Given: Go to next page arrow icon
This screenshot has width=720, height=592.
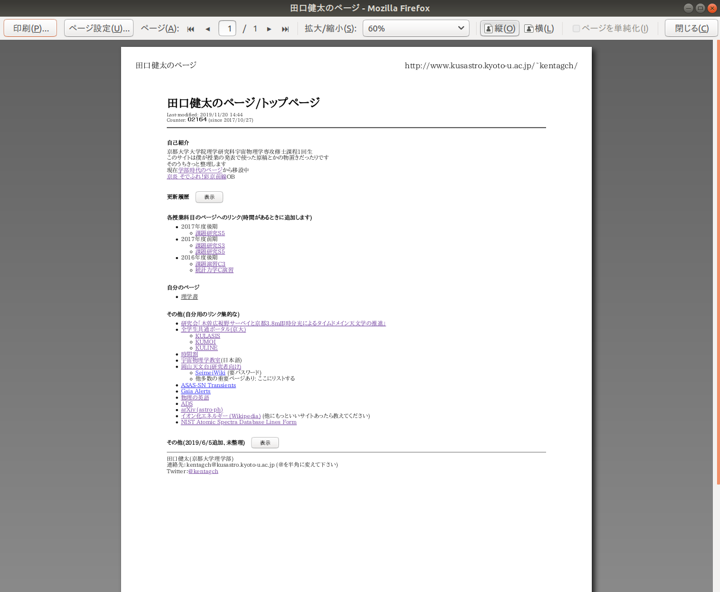Looking at the screenshot, I should (269, 29).
